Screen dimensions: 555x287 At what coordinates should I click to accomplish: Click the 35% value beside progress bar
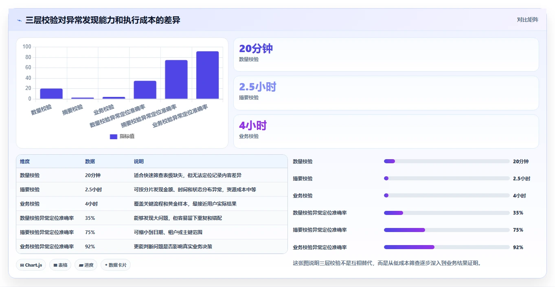pos(518,213)
